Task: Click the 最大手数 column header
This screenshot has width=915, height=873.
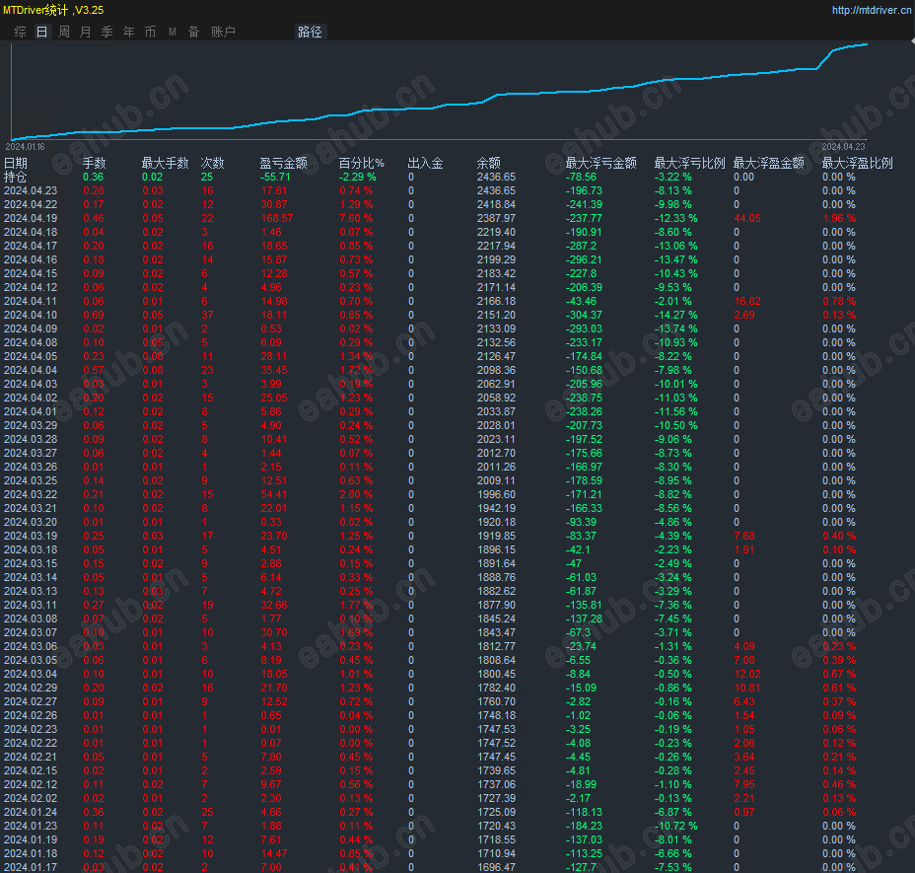Action: (165, 163)
